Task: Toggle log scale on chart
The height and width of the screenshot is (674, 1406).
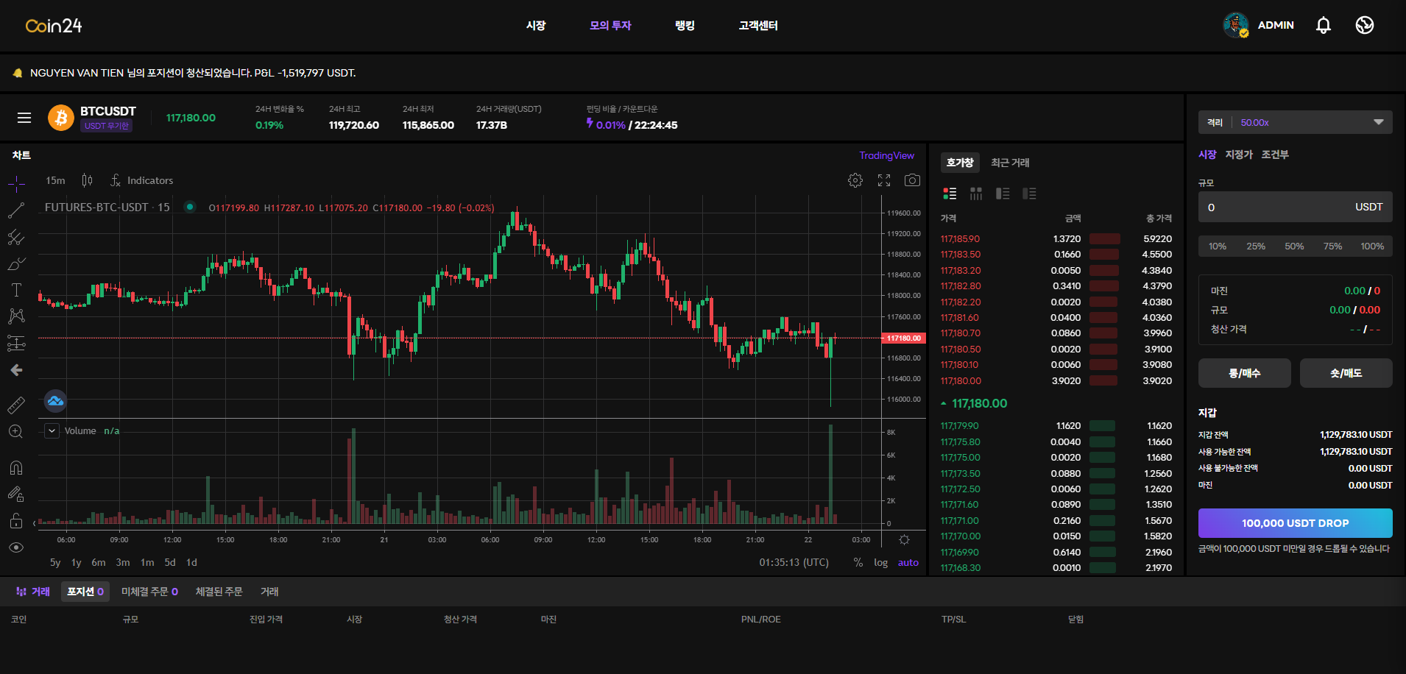Action: pos(880,562)
